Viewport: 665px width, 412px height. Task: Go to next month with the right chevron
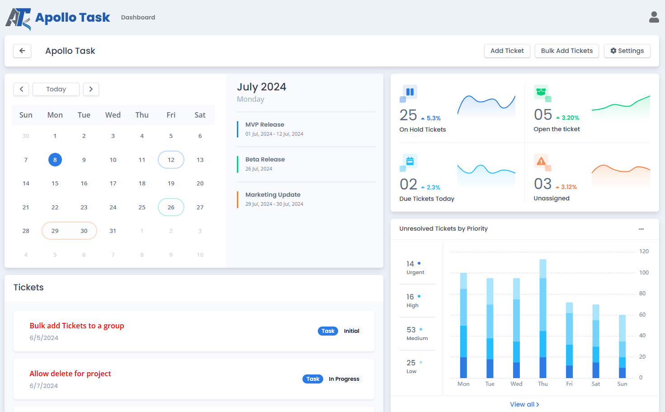click(x=91, y=89)
